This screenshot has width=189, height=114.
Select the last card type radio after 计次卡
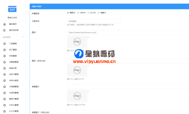99,13
